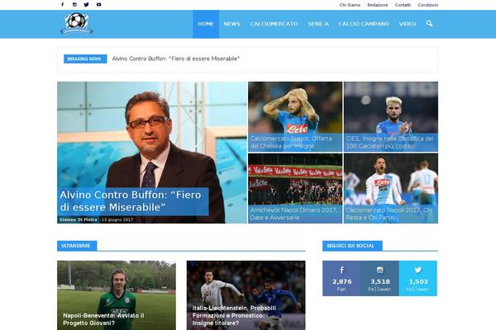496x330 pixels.
Task: Open author Simone Di Pietro link
Action: coord(79,219)
